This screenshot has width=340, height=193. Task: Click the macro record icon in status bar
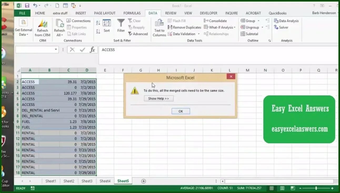click(x=33, y=188)
